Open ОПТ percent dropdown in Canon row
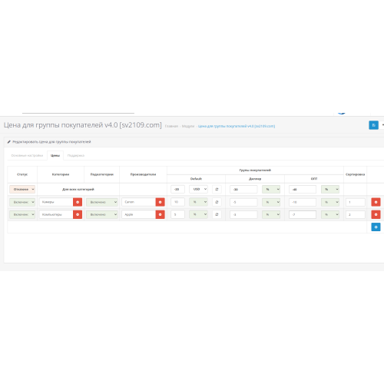This screenshot has width=384, height=384. click(330, 202)
